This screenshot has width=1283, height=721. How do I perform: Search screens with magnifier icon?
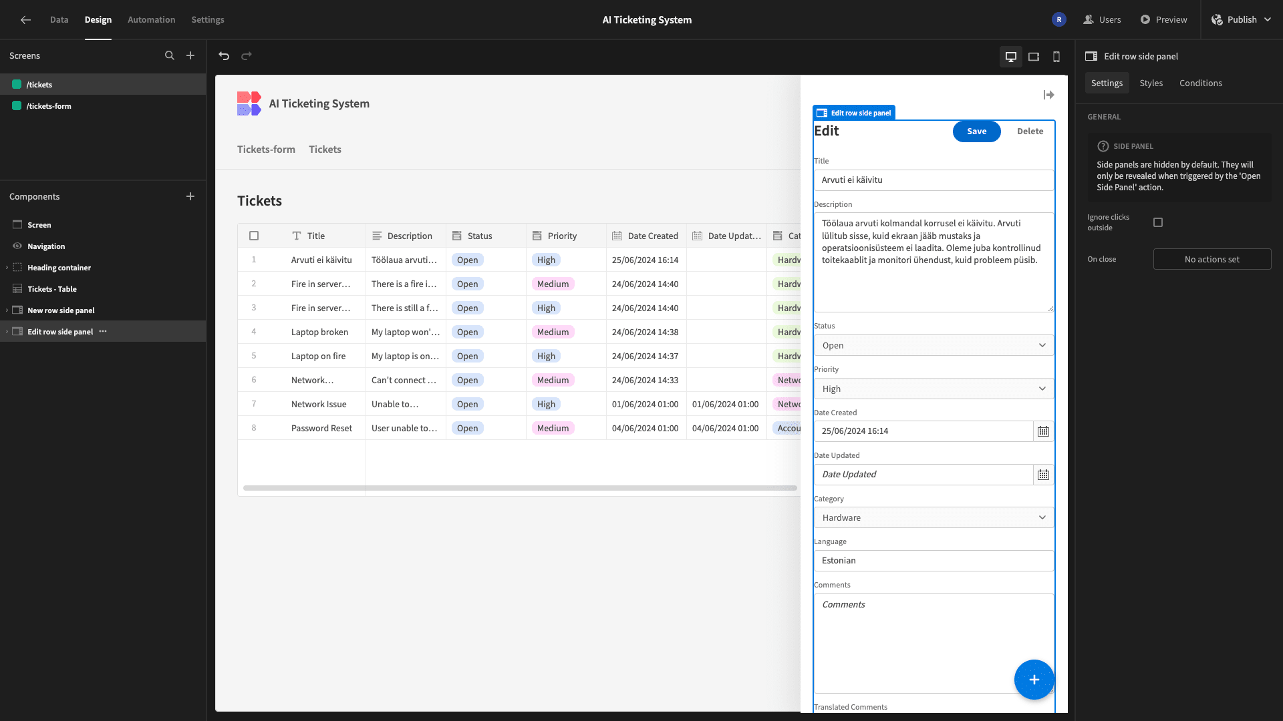(x=170, y=56)
